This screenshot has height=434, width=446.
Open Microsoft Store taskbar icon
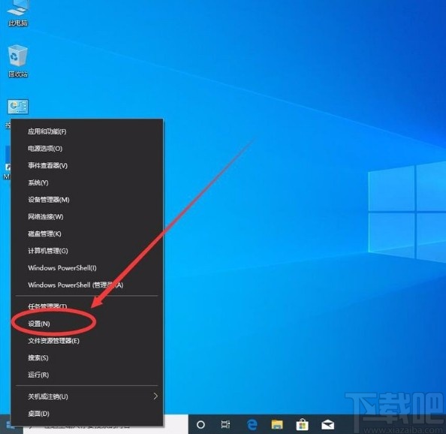[x=302, y=425]
